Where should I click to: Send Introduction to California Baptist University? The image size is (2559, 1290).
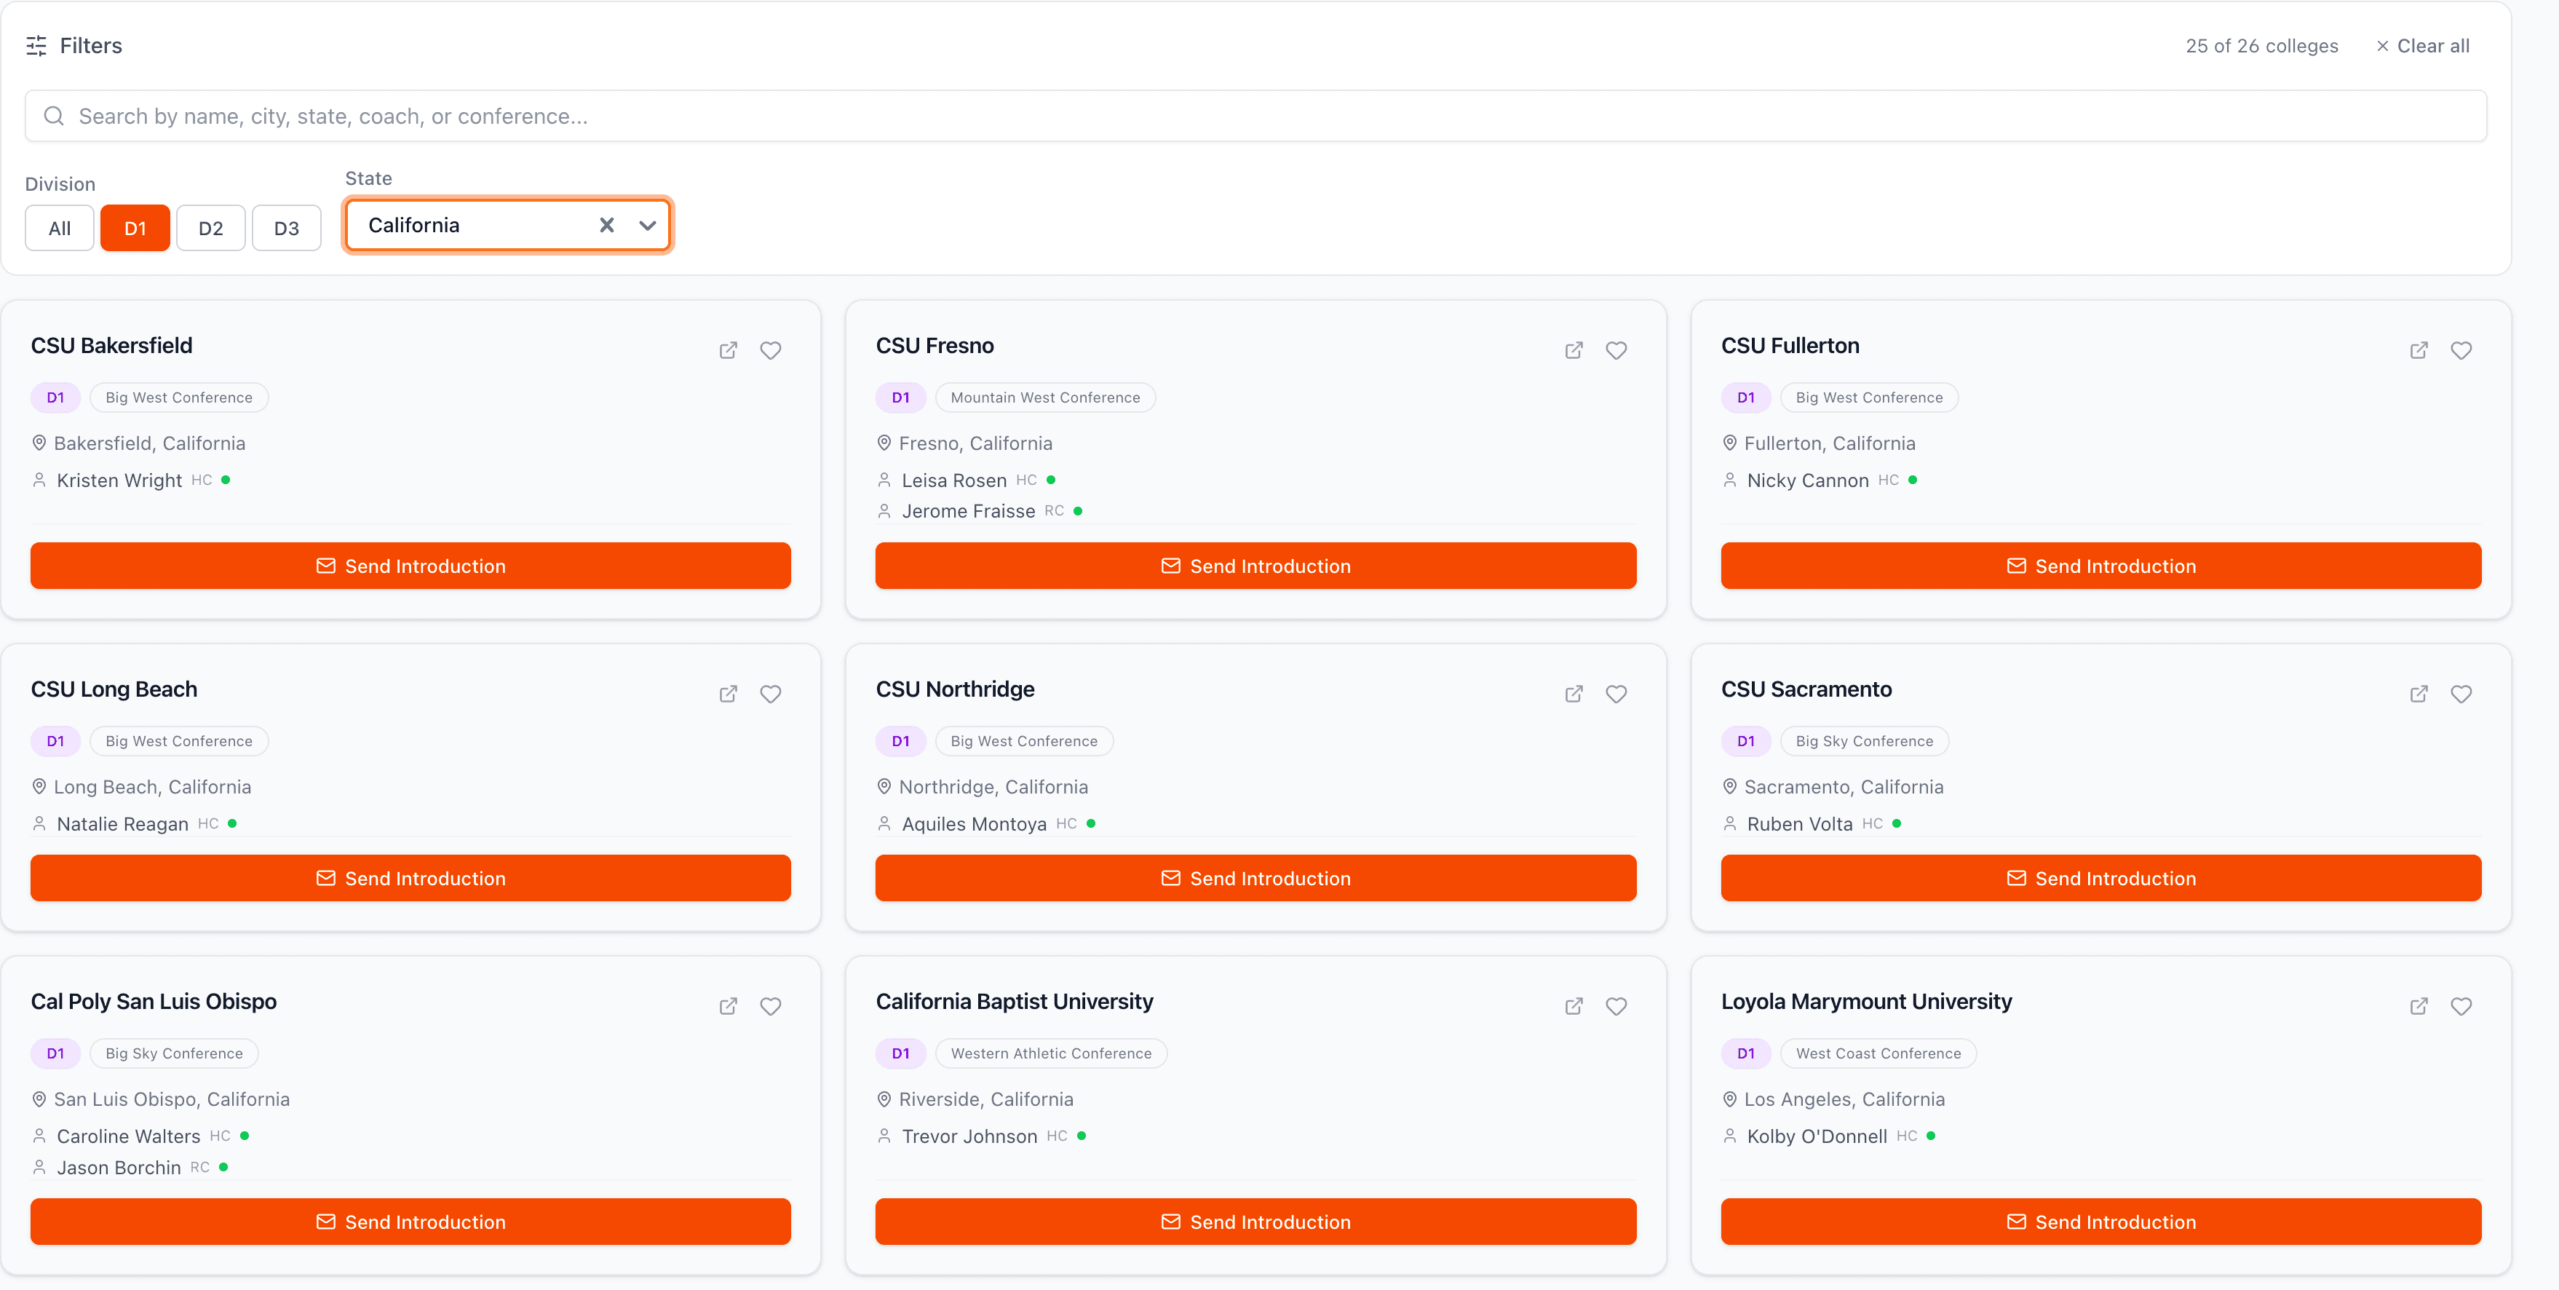point(1255,1222)
